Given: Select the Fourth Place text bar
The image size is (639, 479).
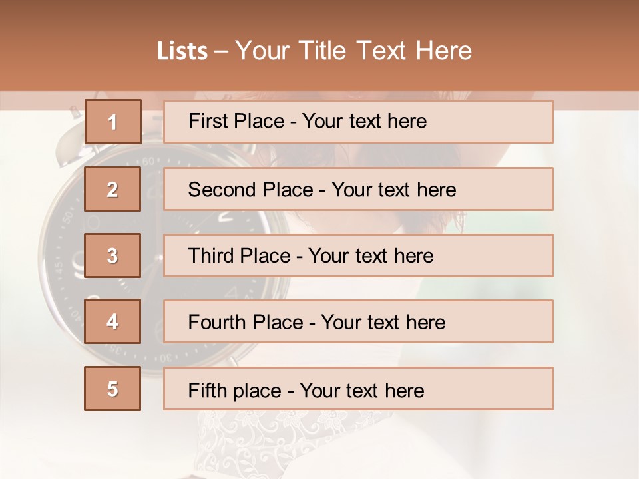Looking at the screenshot, I should point(358,321).
